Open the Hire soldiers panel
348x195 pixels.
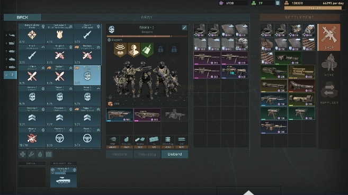[x=329, y=65]
